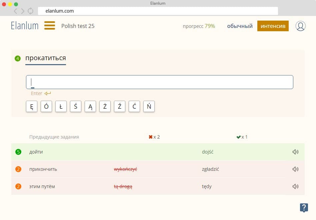Click the Elanlum logo
This screenshot has width=316, height=220.
(25, 26)
